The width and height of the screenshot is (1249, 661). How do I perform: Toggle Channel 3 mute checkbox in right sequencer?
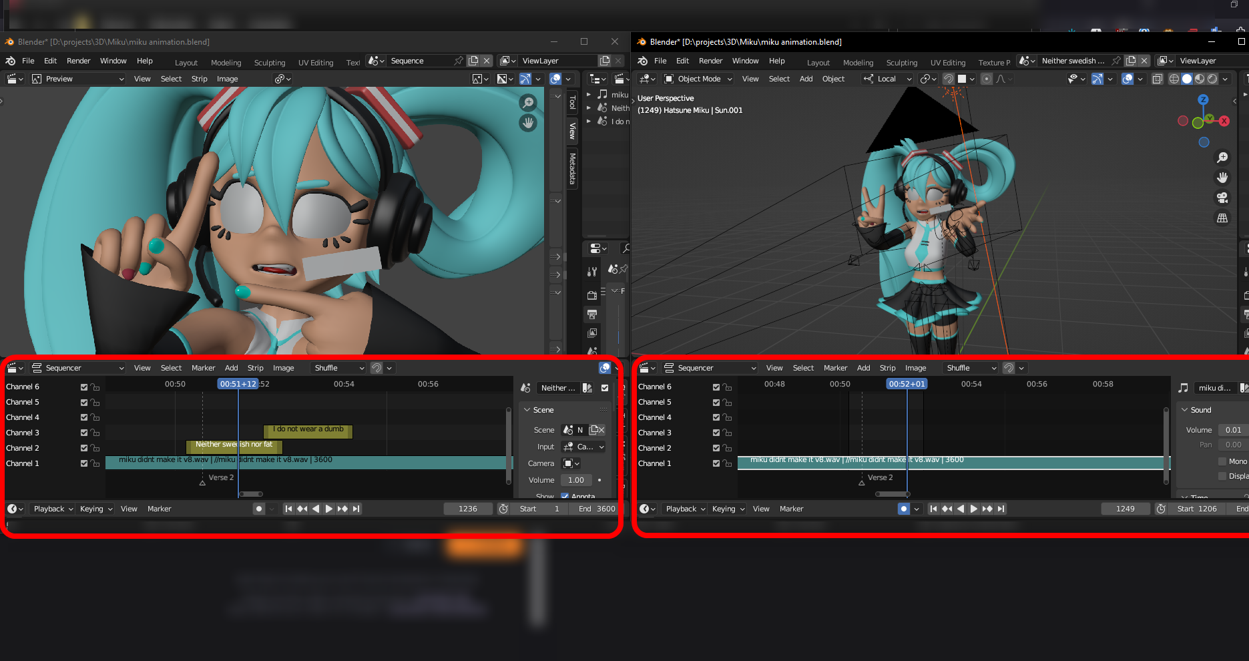pyautogui.click(x=716, y=433)
